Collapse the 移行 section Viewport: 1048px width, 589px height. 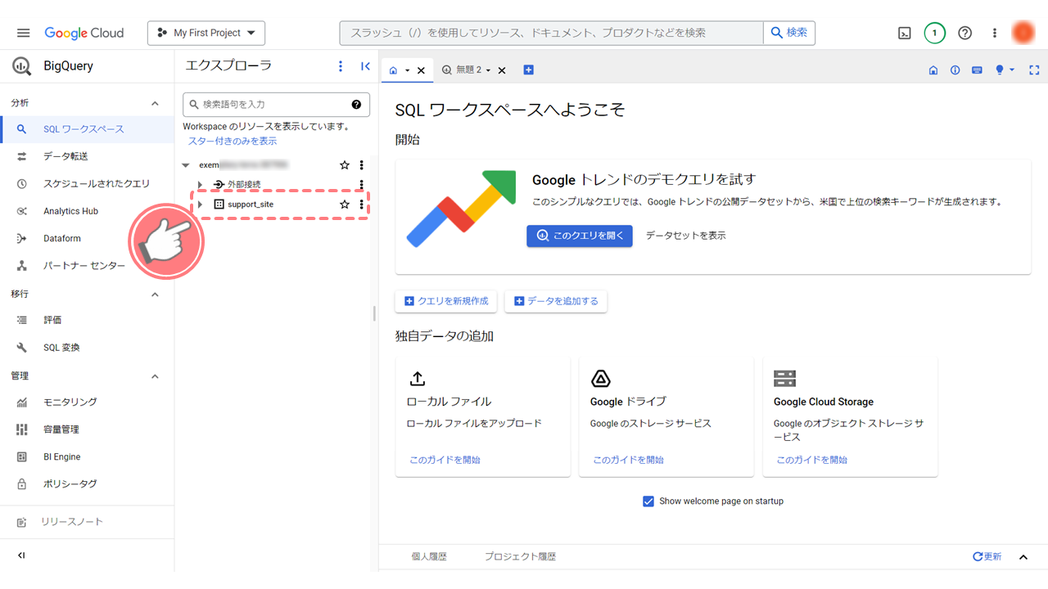tap(155, 294)
